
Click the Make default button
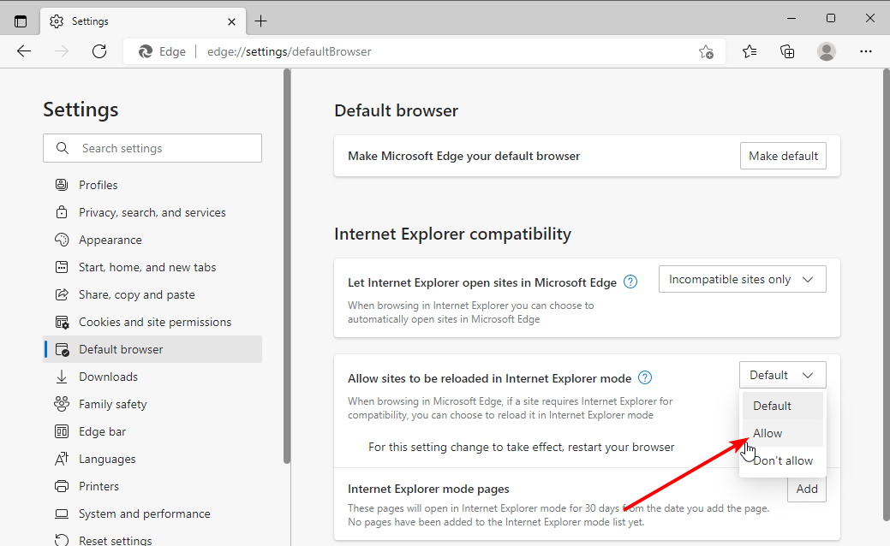(783, 156)
